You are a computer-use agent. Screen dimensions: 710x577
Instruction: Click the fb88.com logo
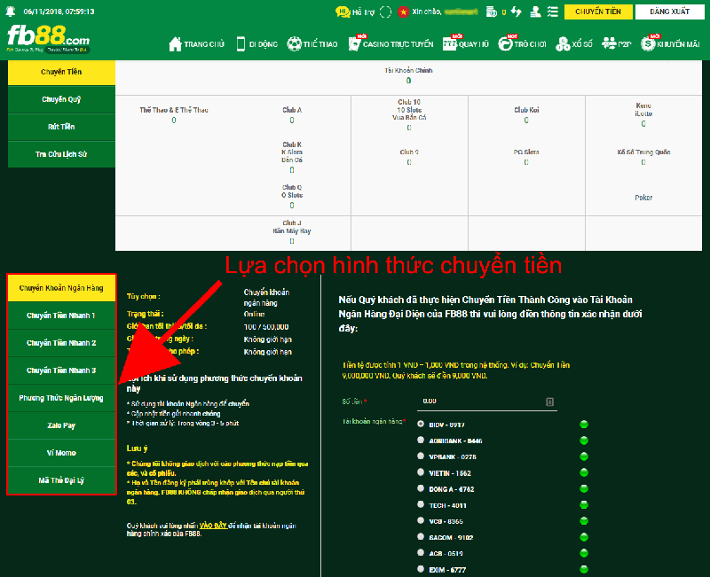coord(49,39)
